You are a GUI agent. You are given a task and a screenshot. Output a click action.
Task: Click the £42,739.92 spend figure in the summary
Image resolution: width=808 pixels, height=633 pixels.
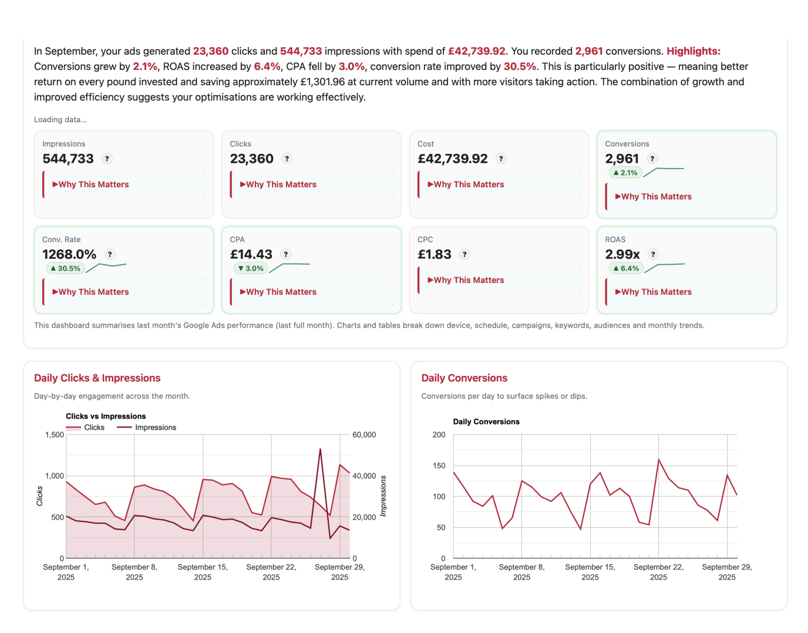(476, 51)
